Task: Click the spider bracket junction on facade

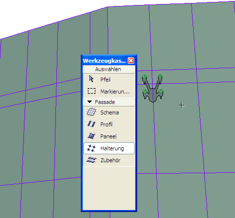Action: pos(153,88)
